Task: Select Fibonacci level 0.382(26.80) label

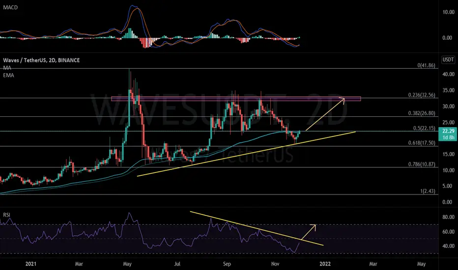Action: pos(422,113)
